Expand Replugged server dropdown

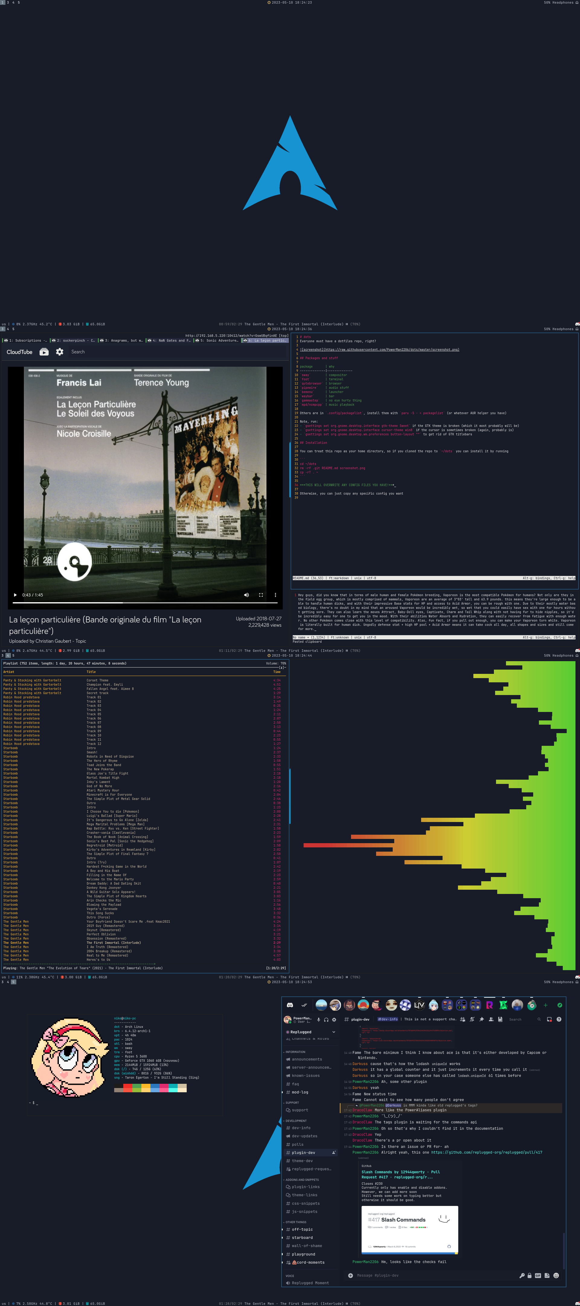(333, 1032)
